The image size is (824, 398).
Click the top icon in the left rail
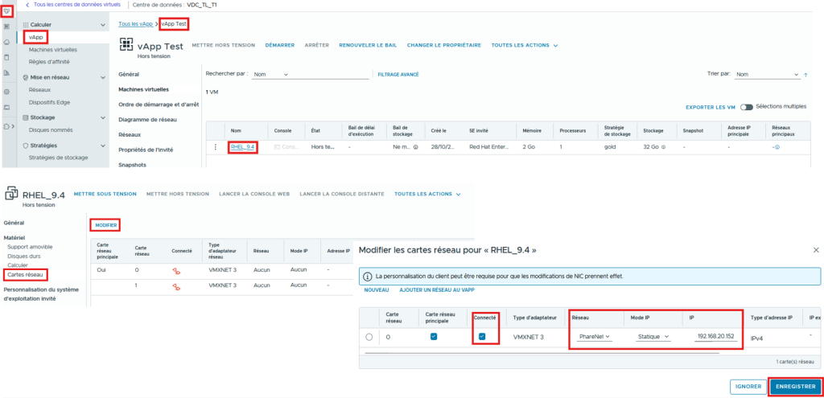point(7,10)
